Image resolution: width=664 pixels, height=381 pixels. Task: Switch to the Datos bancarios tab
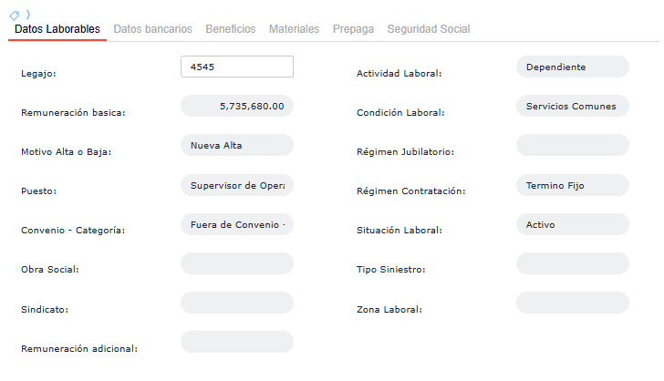click(x=152, y=29)
